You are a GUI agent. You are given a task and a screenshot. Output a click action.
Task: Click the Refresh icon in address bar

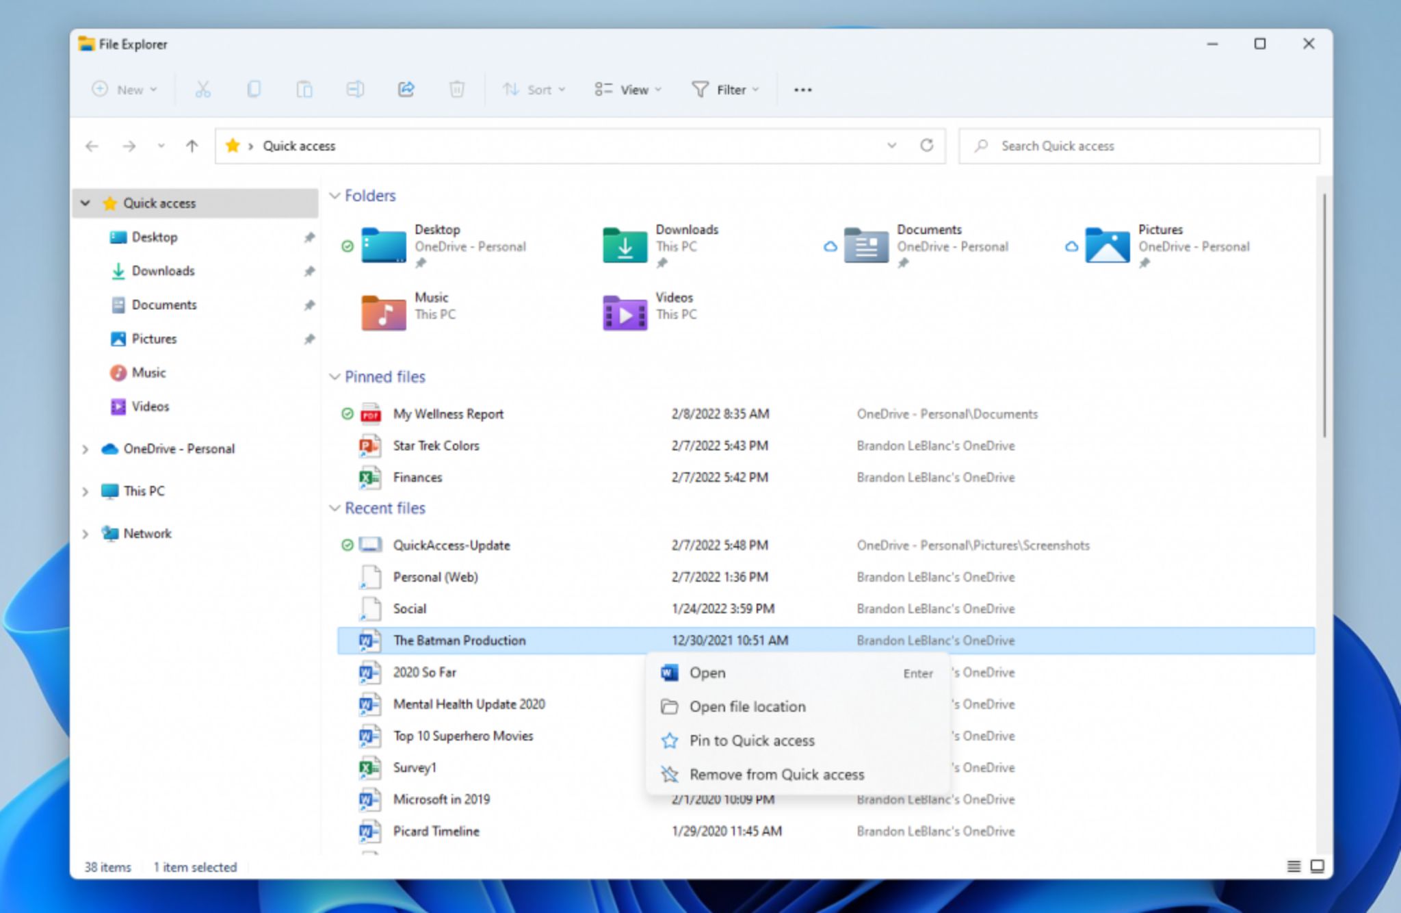coord(926,145)
